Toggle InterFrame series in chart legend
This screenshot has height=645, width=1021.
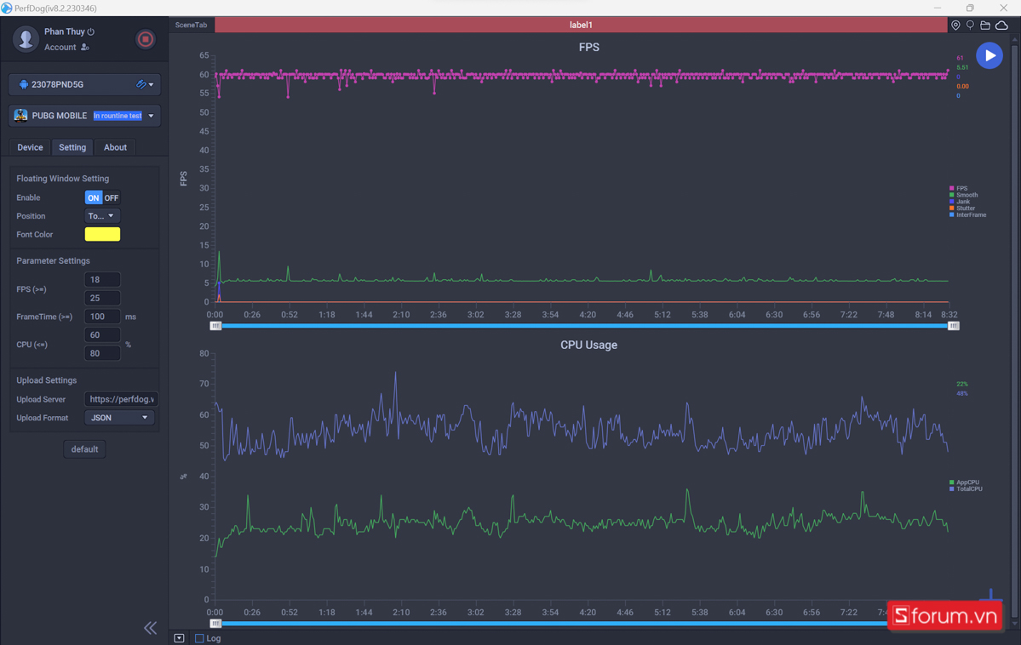[967, 214]
